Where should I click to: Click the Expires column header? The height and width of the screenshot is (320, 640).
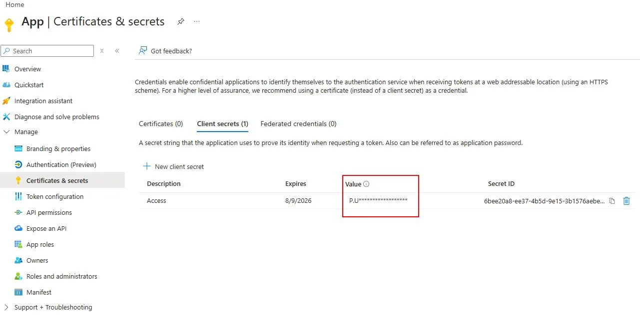pyautogui.click(x=296, y=184)
